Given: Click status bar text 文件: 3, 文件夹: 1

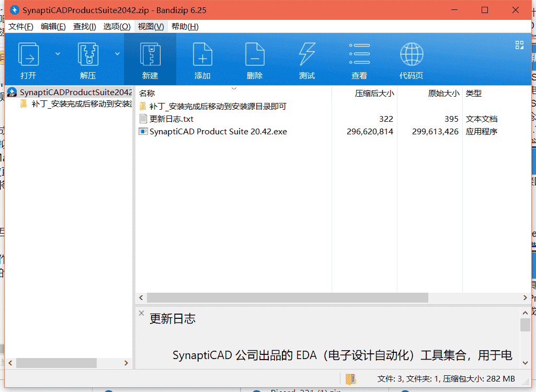Looking at the screenshot, I should 408,378.
